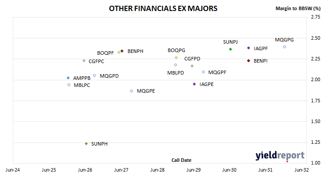Select the MQGPG data point marker
The image size is (322, 176).
[x=285, y=47]
